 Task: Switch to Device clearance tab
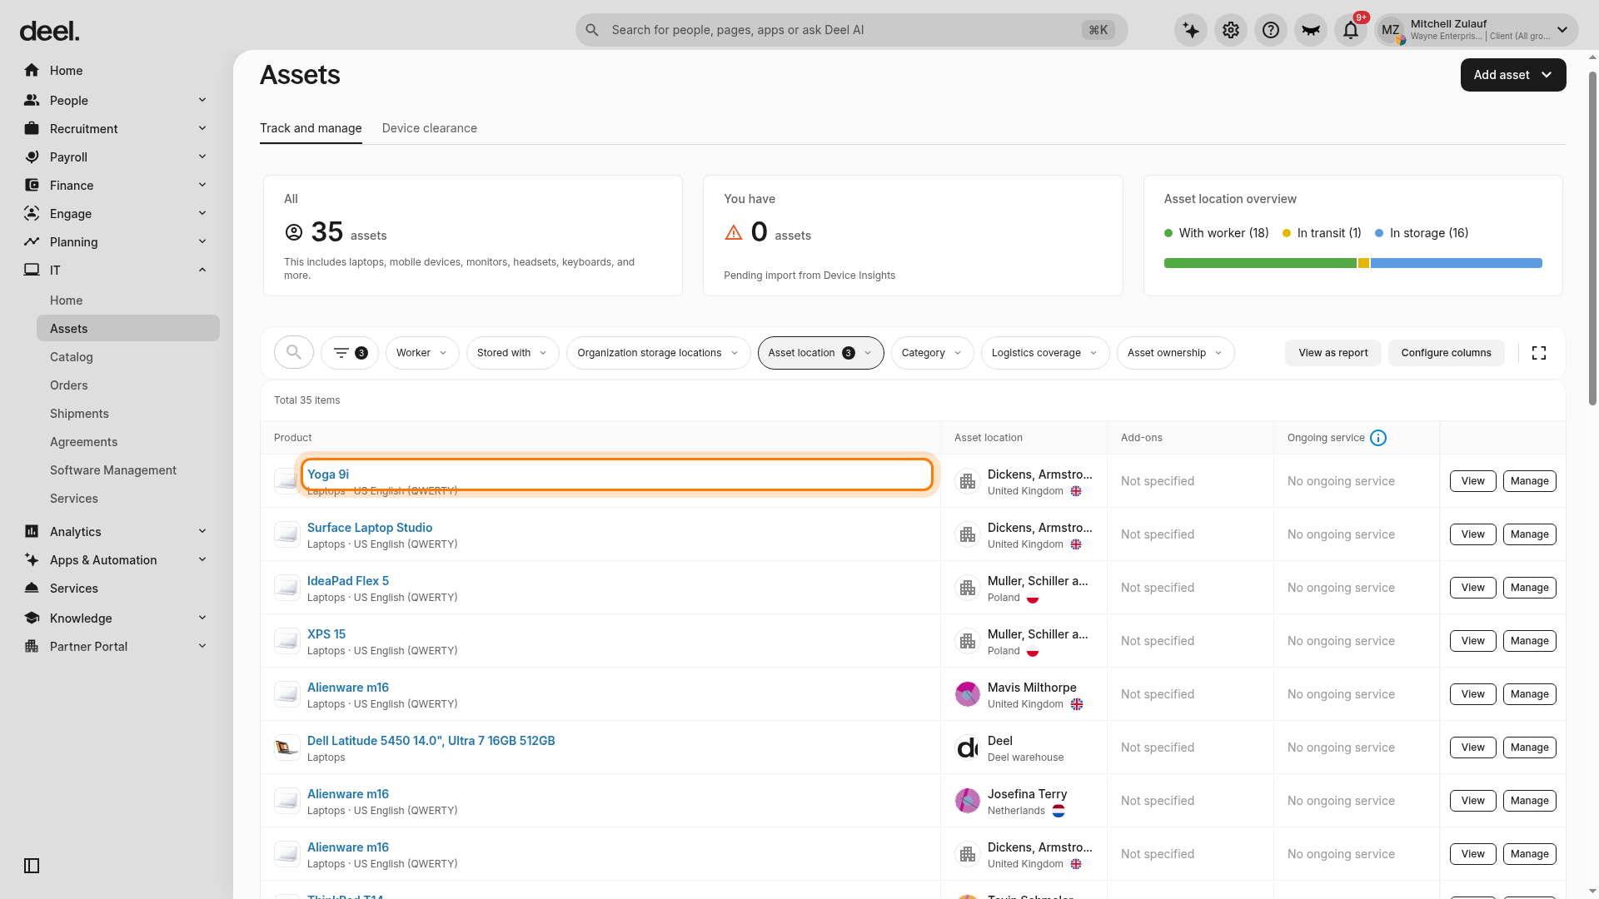click(430, 128)
